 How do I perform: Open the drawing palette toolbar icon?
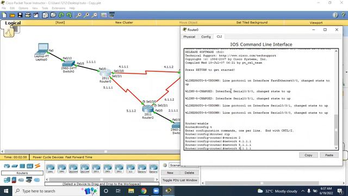104,15
